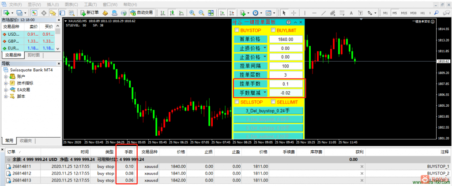Screen dimensions: 452x186
Task: Open the 止损价格 dropdown arrow
Action: [264, 48]
